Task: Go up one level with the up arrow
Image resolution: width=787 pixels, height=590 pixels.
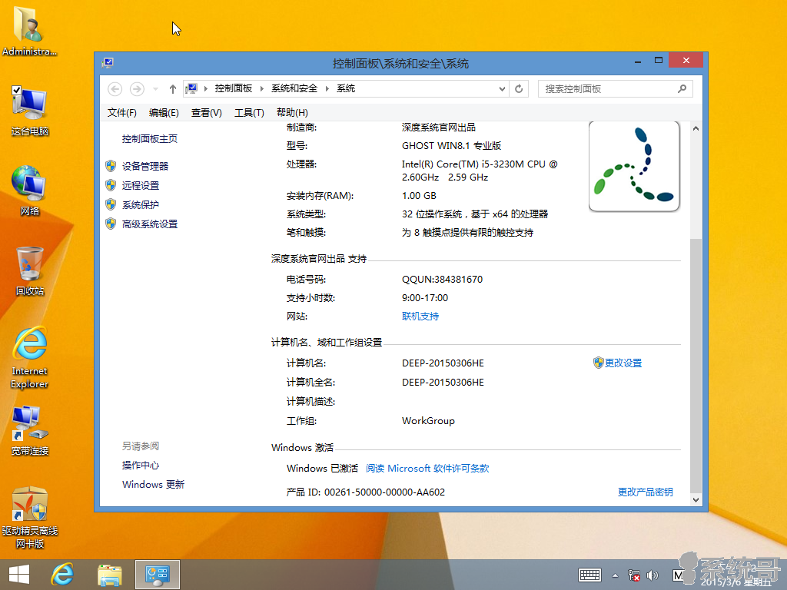Action: point(173,89)
